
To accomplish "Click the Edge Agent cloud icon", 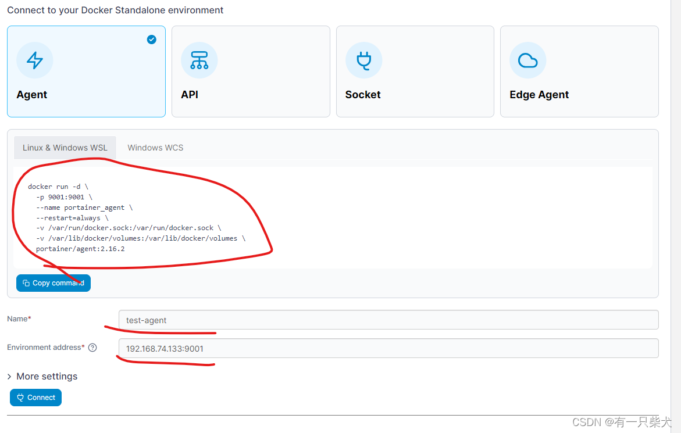I will 527,60.
